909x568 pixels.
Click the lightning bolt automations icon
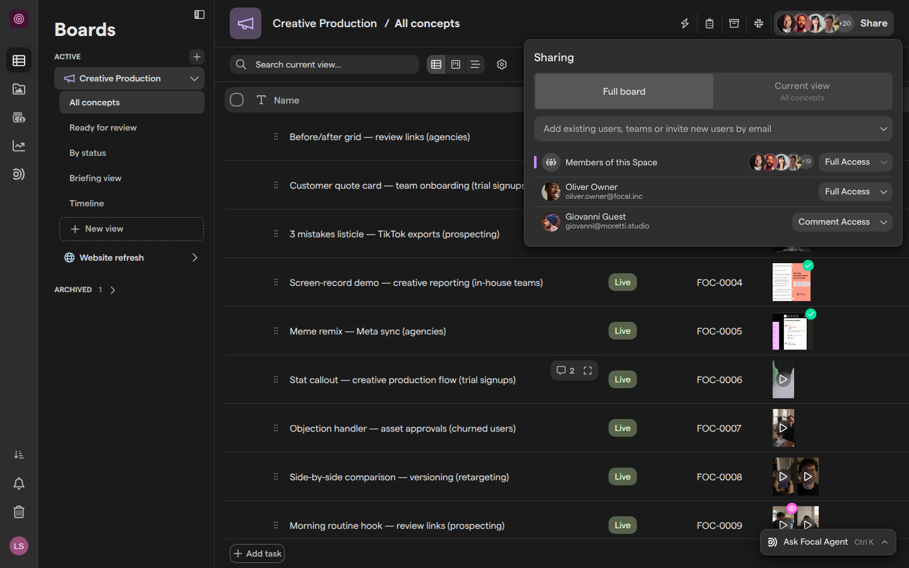[x=685, y=23]
